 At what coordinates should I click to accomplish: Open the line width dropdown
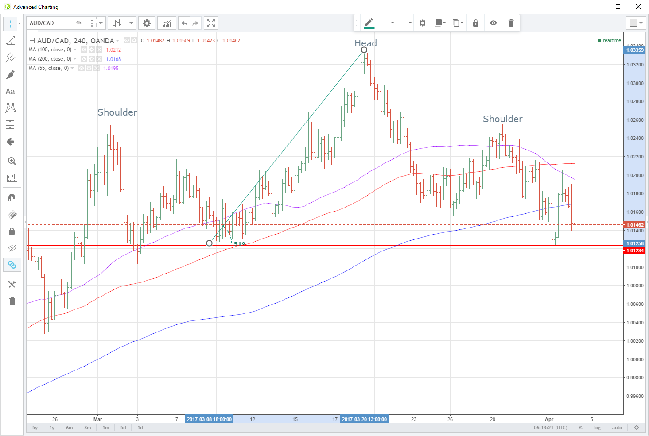[404, 23]
